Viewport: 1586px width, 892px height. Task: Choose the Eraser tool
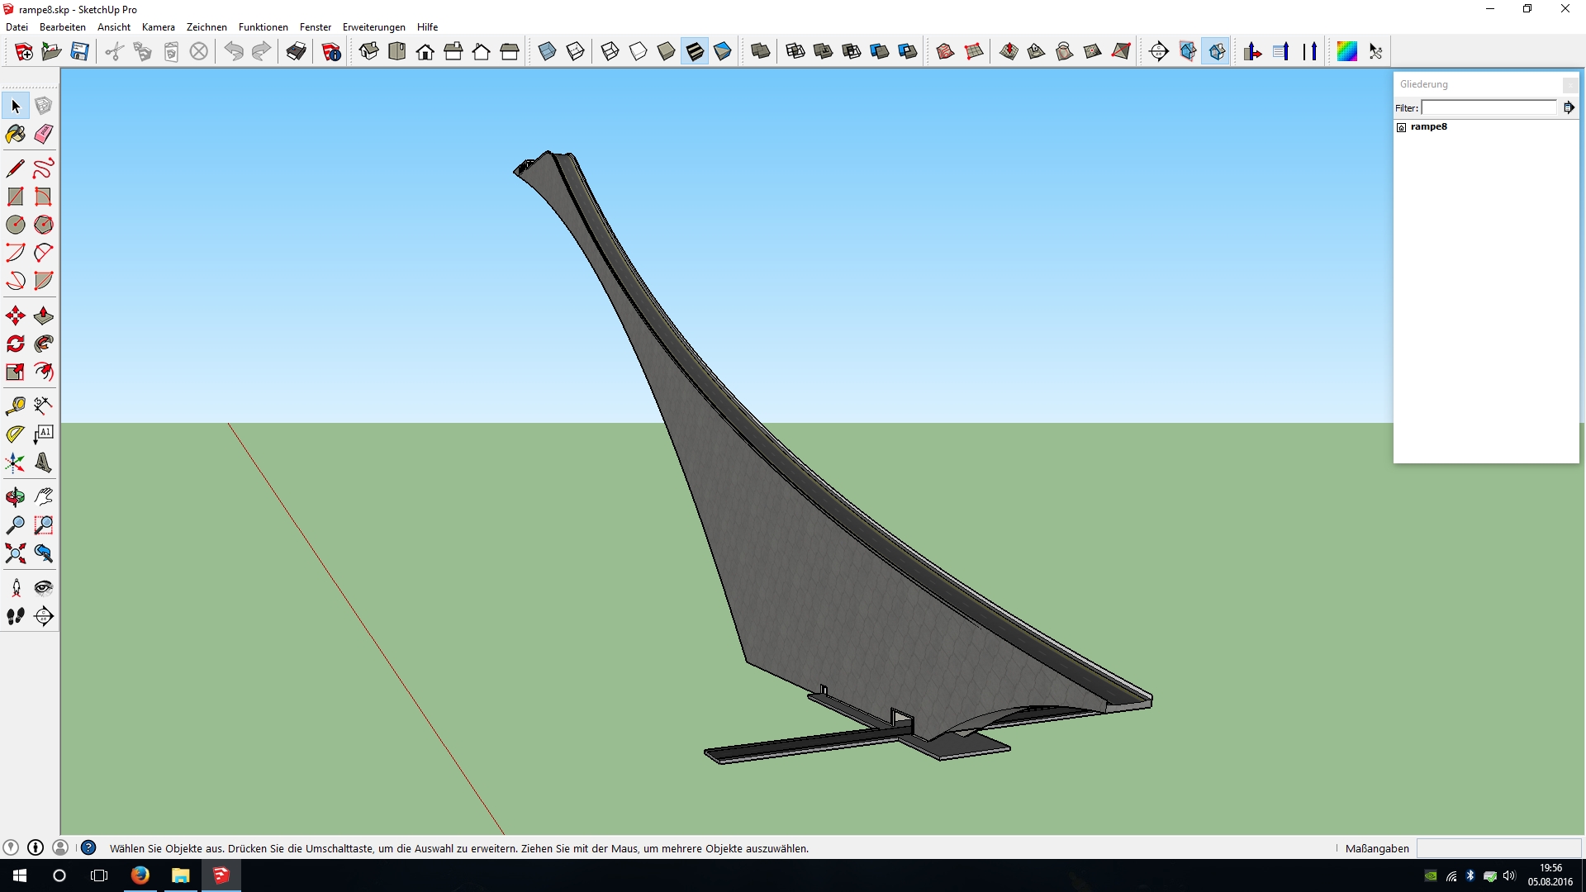[43, 134]
